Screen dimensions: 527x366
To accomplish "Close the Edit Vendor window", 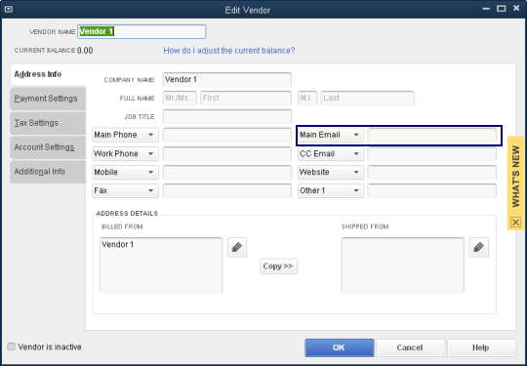I will point(516,9).
